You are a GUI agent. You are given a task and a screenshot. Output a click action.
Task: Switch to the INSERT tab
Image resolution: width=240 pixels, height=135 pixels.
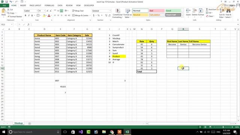(23, 6)
